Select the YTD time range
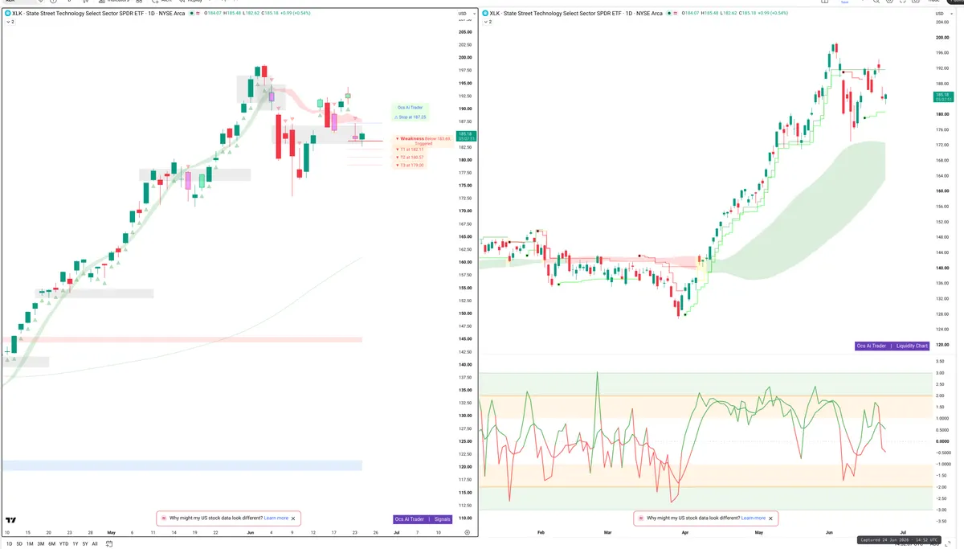 tap(64, 544)
